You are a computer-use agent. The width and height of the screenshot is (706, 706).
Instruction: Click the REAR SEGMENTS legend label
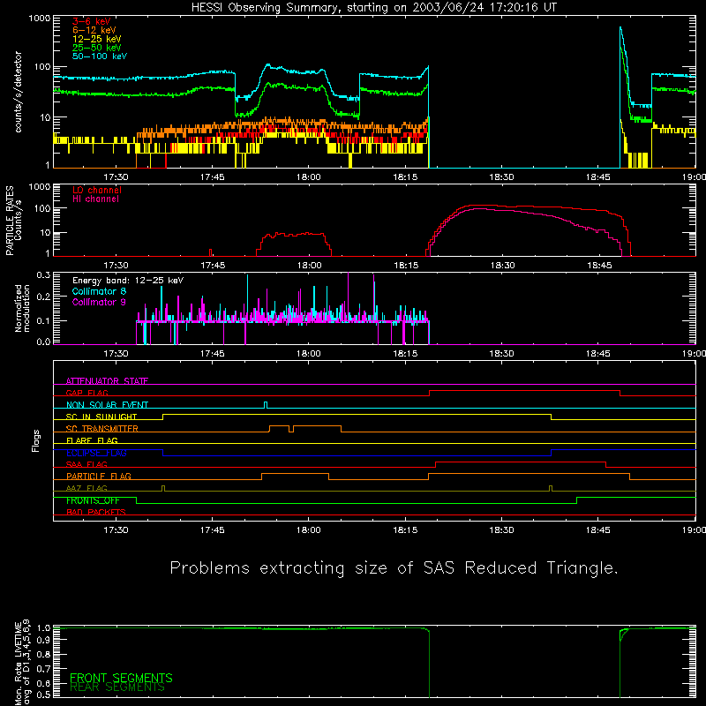tap(117, 687)
